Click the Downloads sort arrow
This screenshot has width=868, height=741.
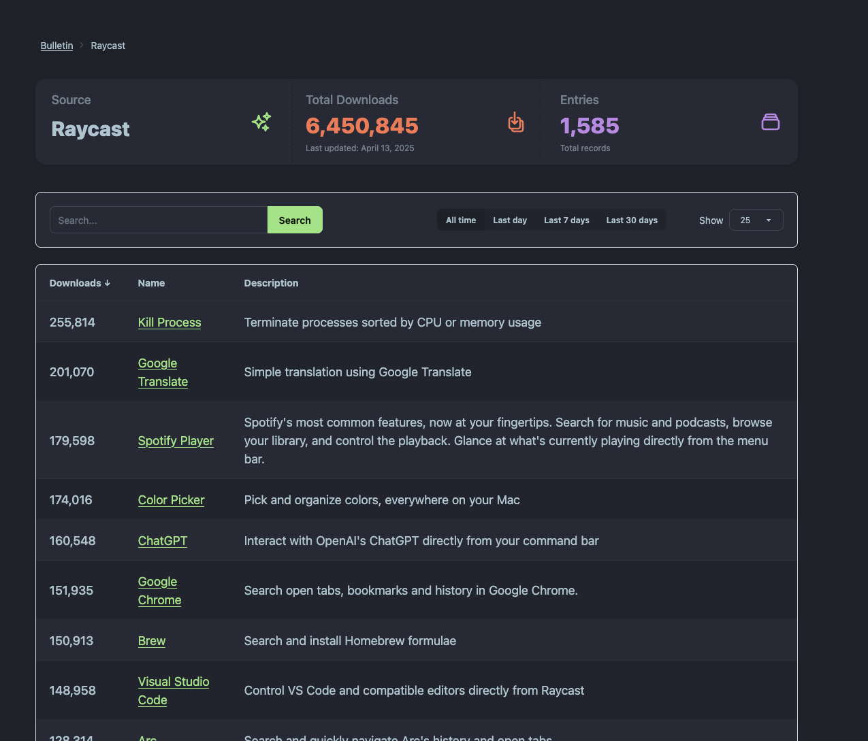coord(108,283)
